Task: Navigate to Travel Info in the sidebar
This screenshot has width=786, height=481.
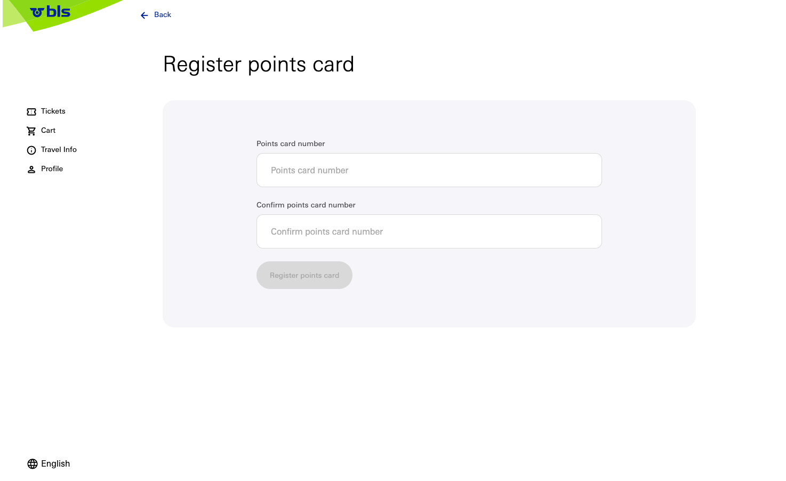Action: point(59,149)
